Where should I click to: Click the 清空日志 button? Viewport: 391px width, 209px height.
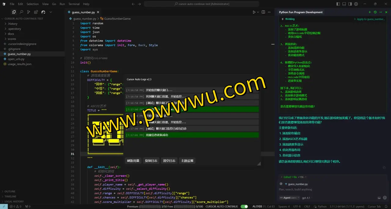[169, 161]
